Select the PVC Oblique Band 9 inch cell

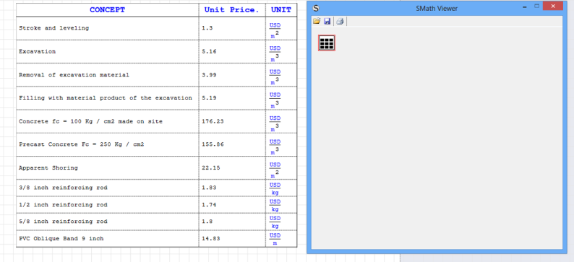point(107,239)
